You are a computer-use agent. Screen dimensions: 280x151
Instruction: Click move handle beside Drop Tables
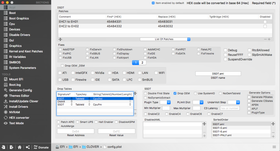point(135,93)
